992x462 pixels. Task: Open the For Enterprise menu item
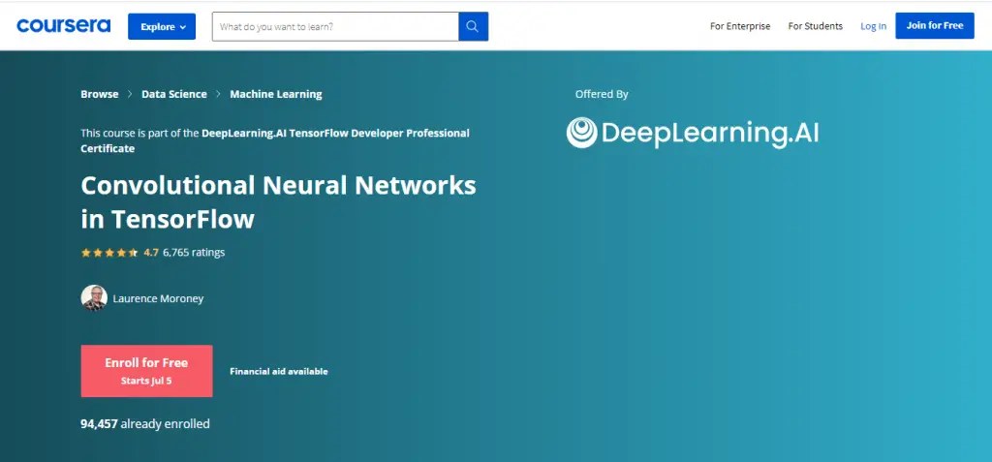[x=740, y=26]
